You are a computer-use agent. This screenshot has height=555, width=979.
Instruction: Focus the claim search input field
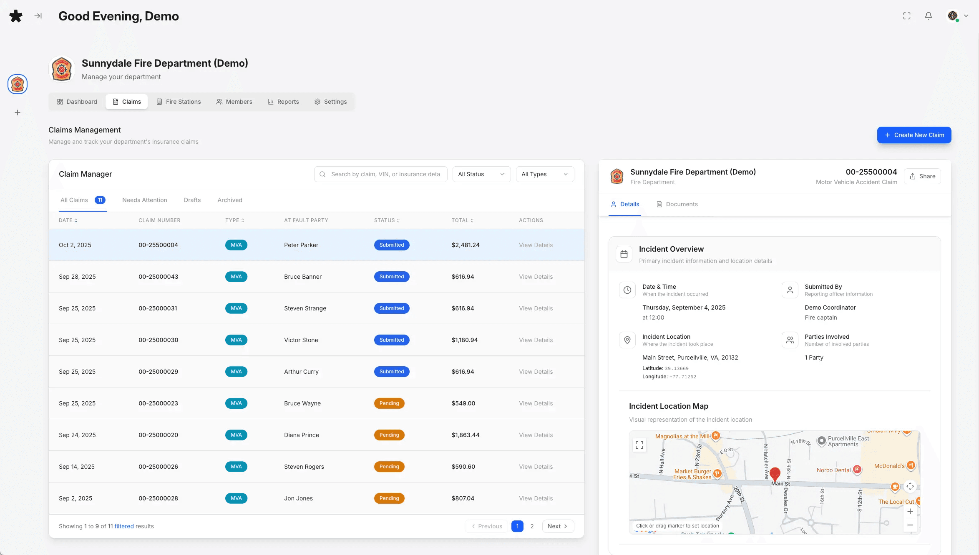coord(380,174)
